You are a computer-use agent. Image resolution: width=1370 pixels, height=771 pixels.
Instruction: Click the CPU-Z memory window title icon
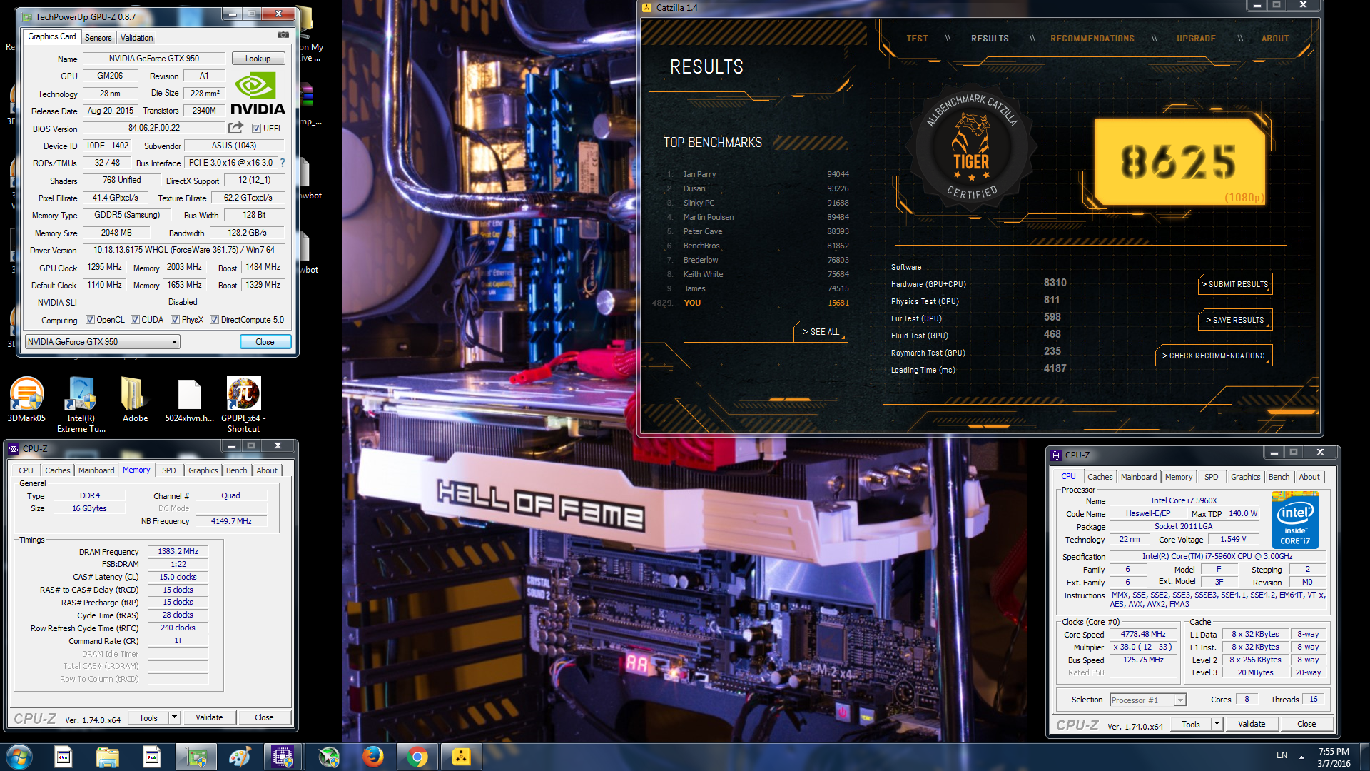tap(14, 449)
